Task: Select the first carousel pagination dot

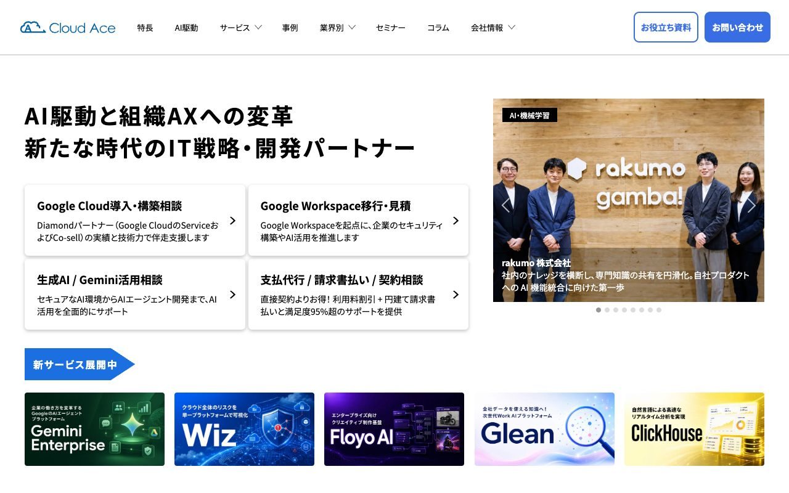Action: [x=599, y=310]
